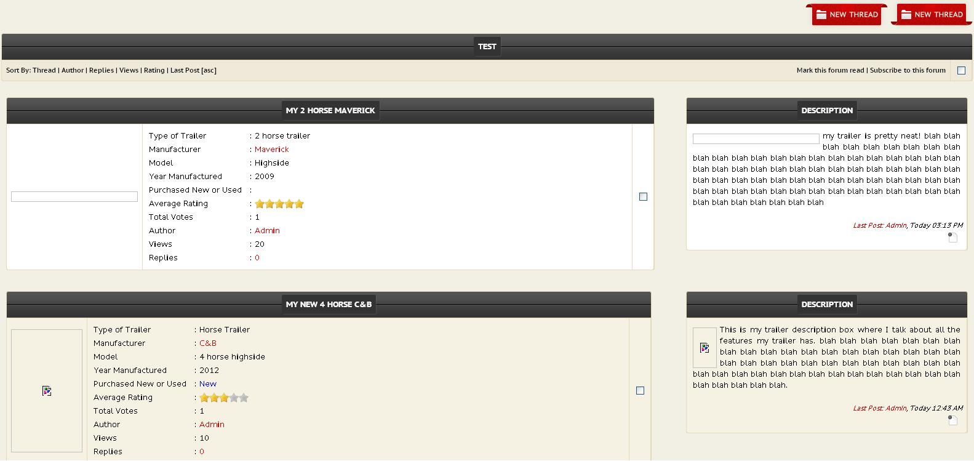Check the My 2 Horse Maverick thread checkbox
The width and height of the screenshot is (974, 461).
point(643,197)
